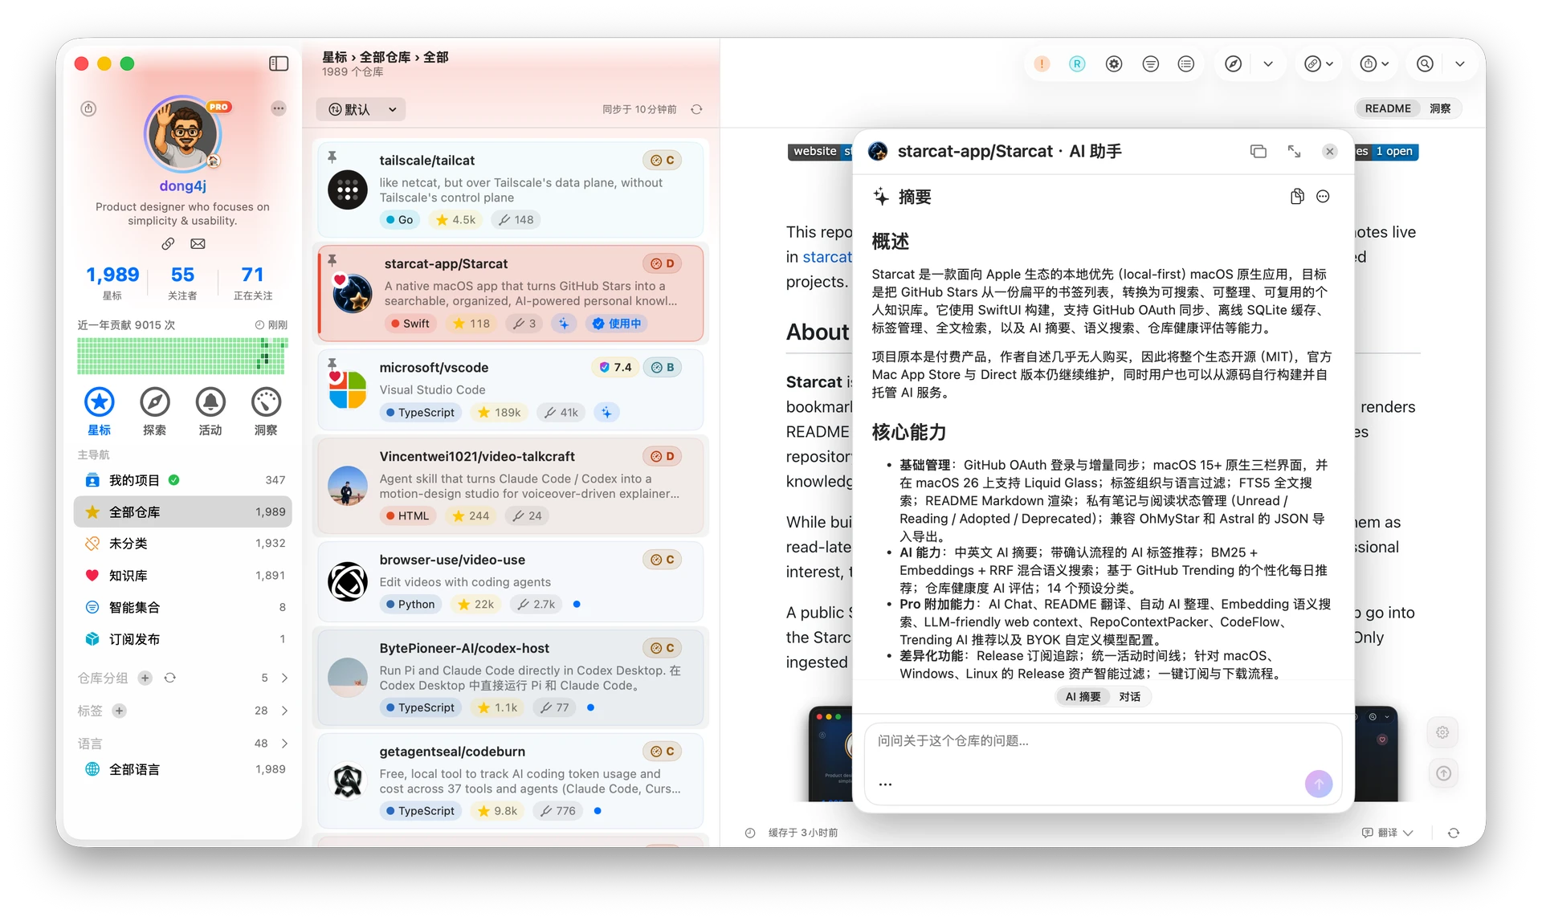Open the 默认 sort dropdown
The width and height of the screenshot is (1542, 921).
[361, 109]
